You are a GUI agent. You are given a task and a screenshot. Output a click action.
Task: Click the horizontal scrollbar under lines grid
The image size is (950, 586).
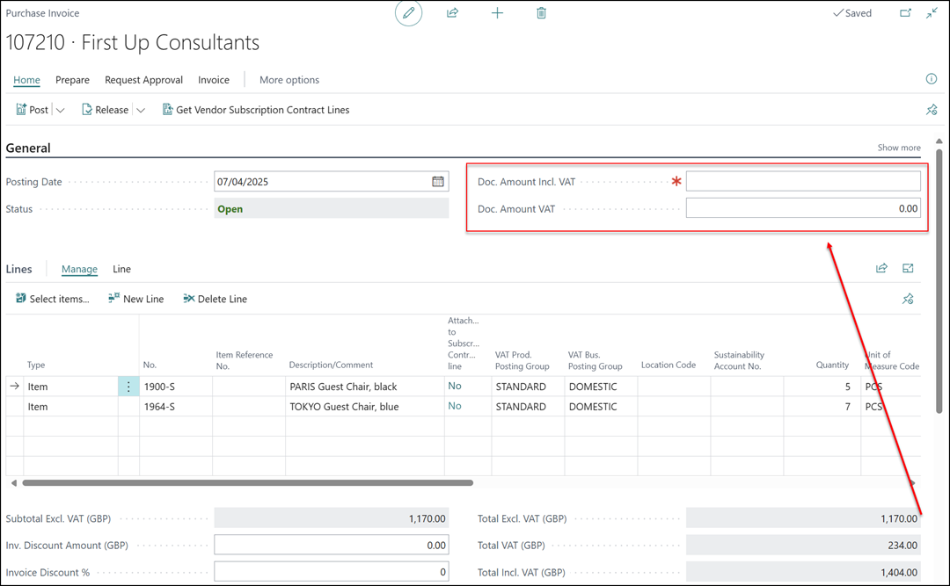click(247, 482)
